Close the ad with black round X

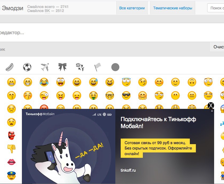(211, 105)
